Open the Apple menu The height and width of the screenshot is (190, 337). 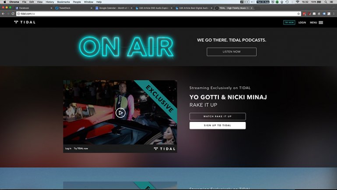4,2
